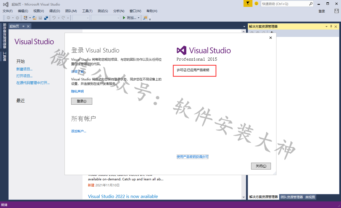Open the Solution Configurations combo box
This screenshot has height=208, width=341.
tap(81, 18)
